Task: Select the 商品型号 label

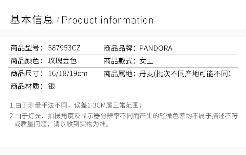Action: click(27, 48)
